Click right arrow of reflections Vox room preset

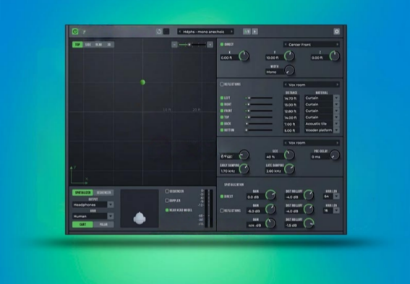[x=337, y=85]
